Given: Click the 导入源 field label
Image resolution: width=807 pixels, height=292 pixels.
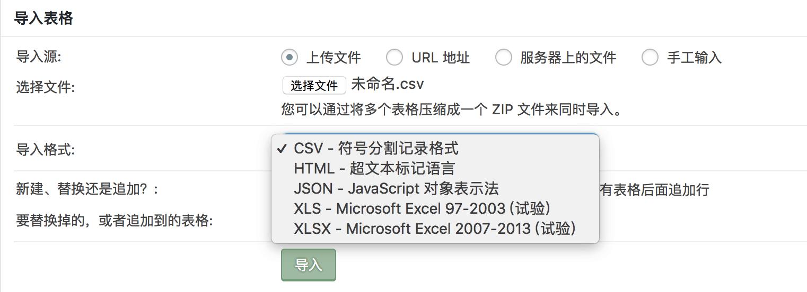Looking at the screenshot, I should pos(39,57).
